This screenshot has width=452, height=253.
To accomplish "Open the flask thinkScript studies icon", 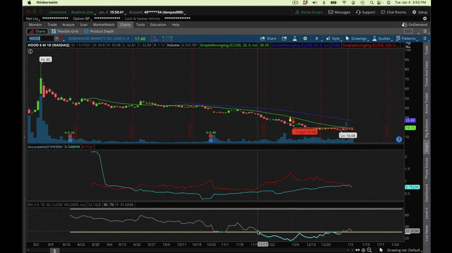I will pos(295,38).
